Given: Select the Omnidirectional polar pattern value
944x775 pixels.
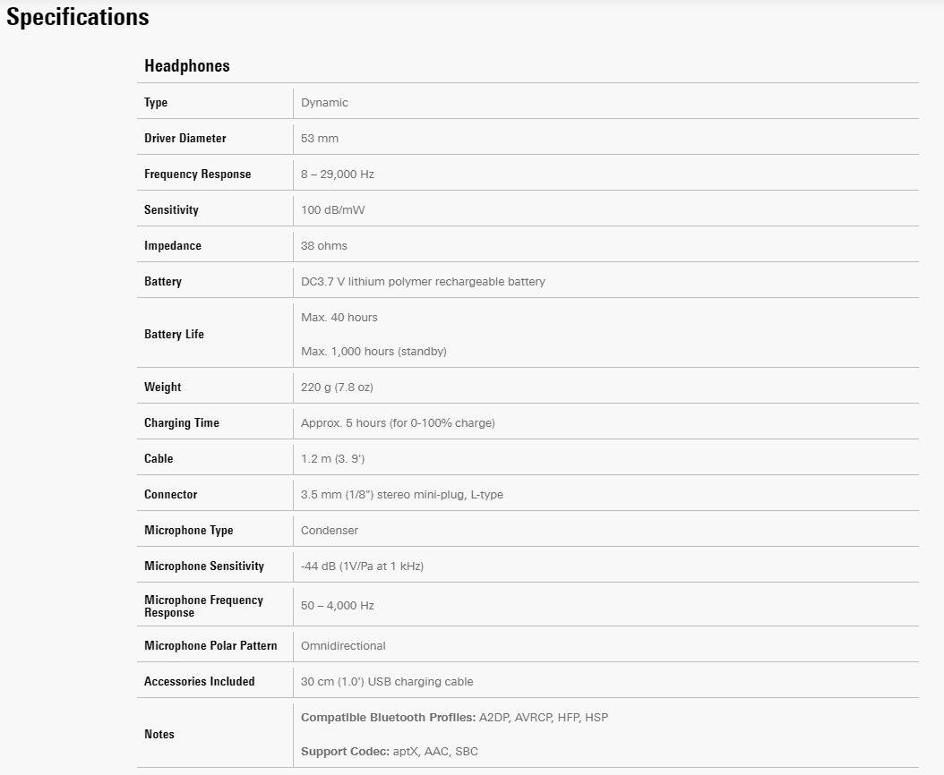Looking at the screenshot, I should [x=343, y=646].
